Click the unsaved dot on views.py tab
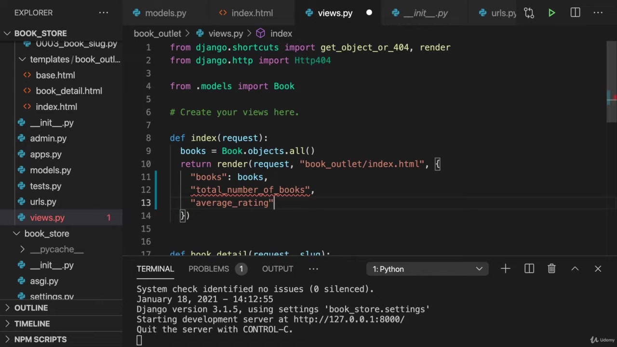The width and height of the screenshot is (617, 347). tap(369, 13)
